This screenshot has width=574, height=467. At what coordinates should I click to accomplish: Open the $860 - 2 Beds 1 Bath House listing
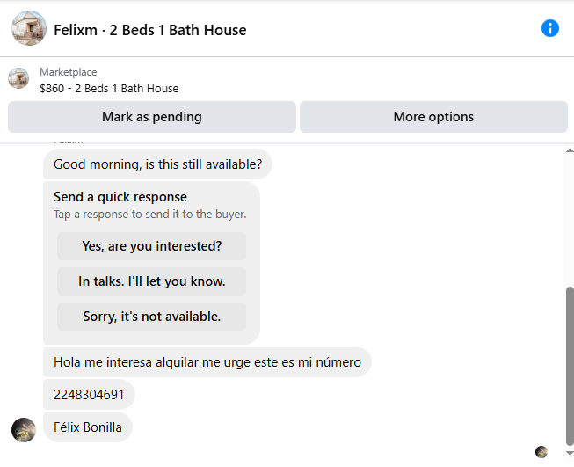(109, 89)
